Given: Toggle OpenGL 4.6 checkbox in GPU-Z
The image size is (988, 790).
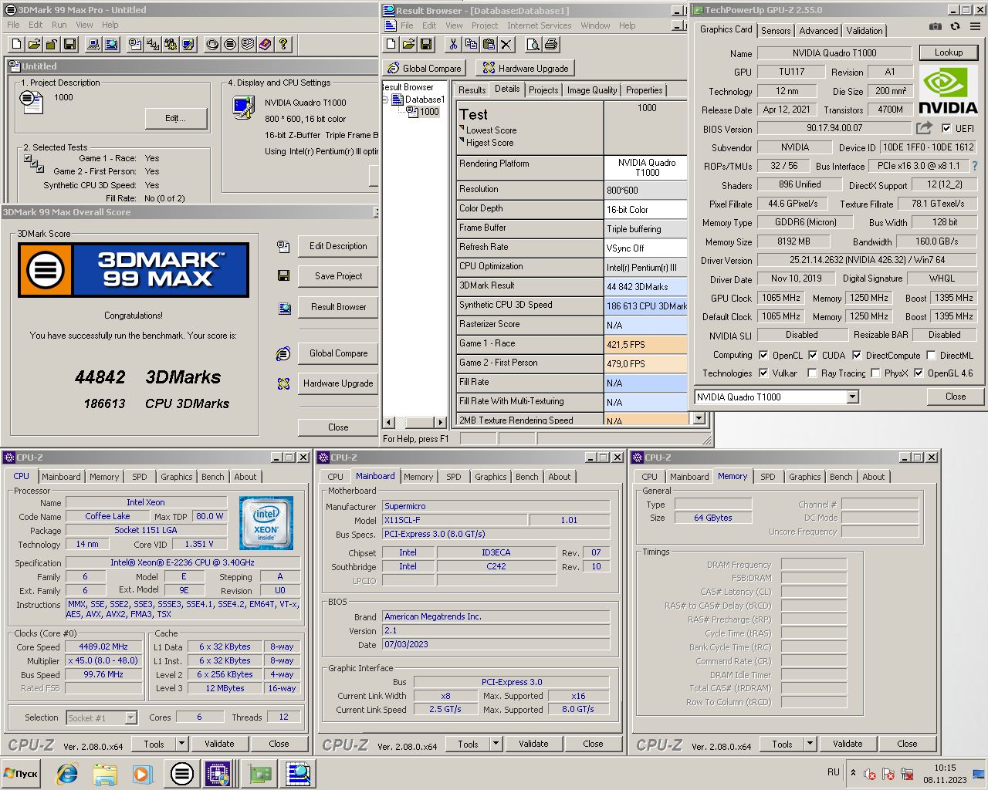Looking at the screenshot, I should point(919,373).
